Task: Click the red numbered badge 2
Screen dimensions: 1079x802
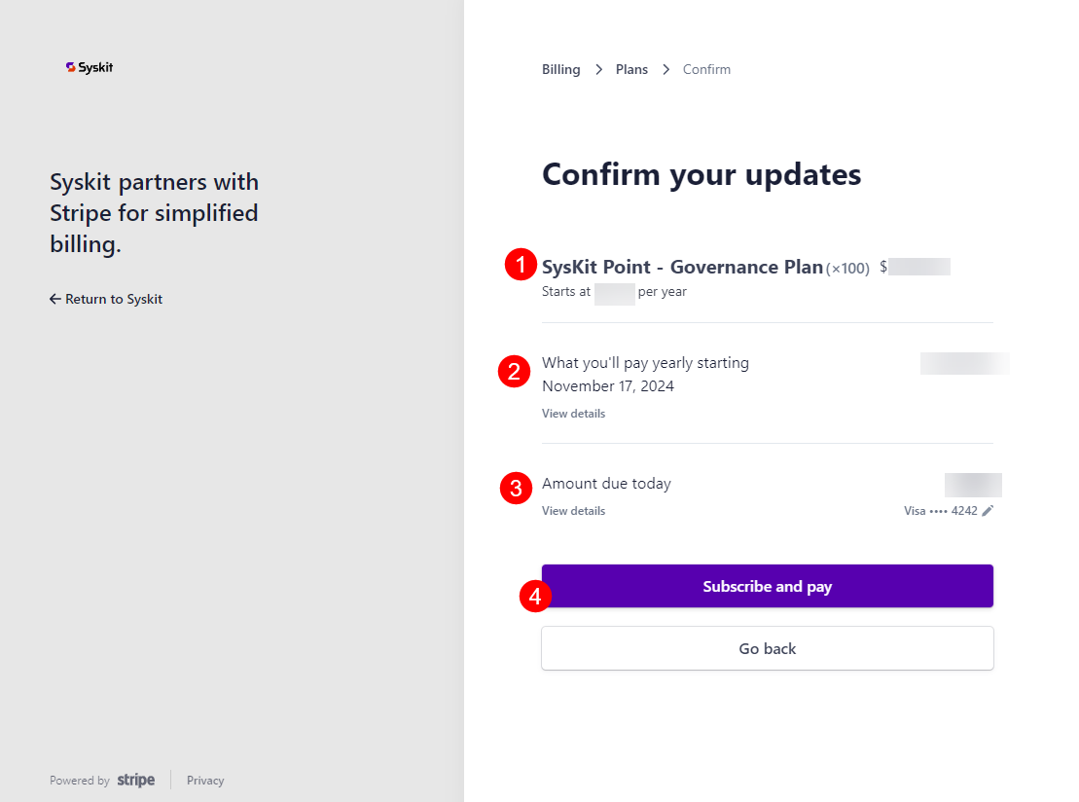Action: click(x=514, y=372)
